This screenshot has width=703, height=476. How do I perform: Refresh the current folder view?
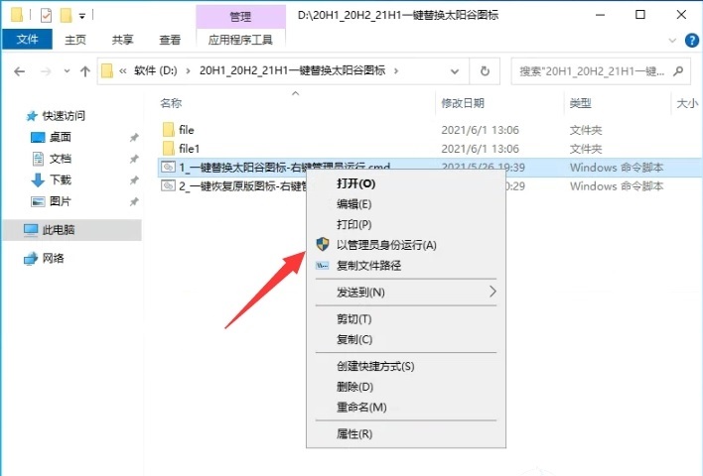pos(485,71)
